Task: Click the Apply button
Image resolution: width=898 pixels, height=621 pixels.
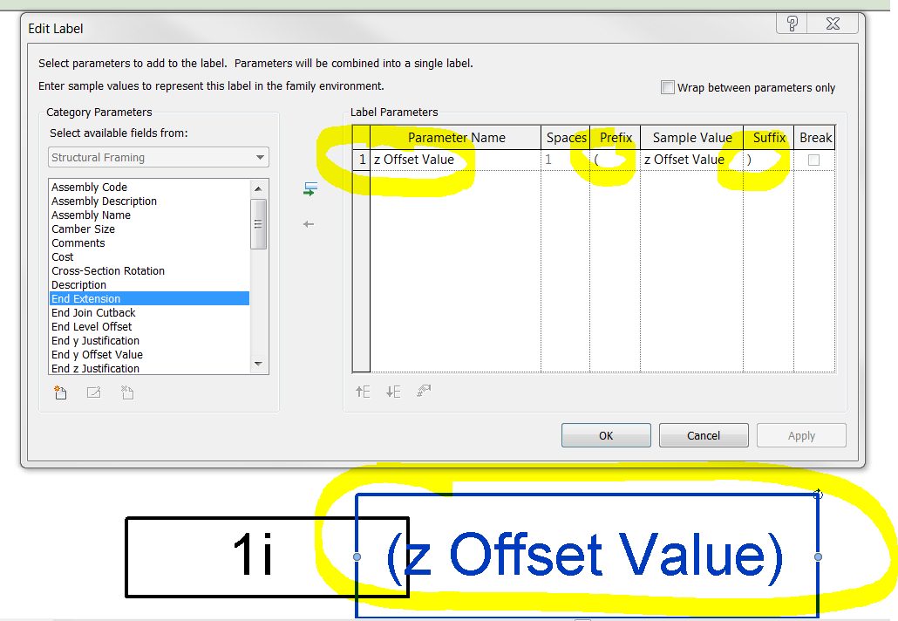Action: click(800, 434)
